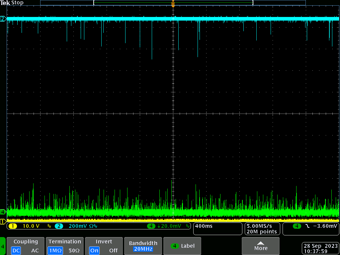Click the green channel 4 ground marker on left edge
The width and height of the screenshot is (340, 255).
pyautogui.click(x=3, y=212)
